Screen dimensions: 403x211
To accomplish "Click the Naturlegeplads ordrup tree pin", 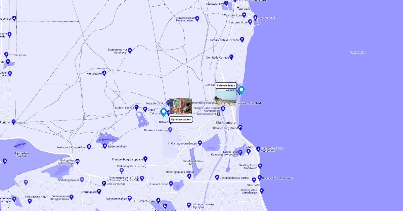I will pyautogui.click(x=189, y=176).
